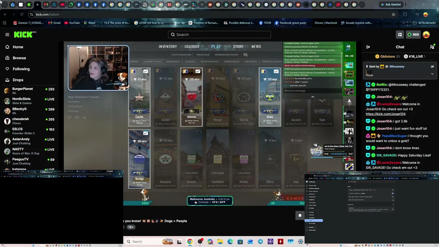Open the Oblixions leaderboard entry
The height and width of the screenshot is (247, 439).
[388, 57]
